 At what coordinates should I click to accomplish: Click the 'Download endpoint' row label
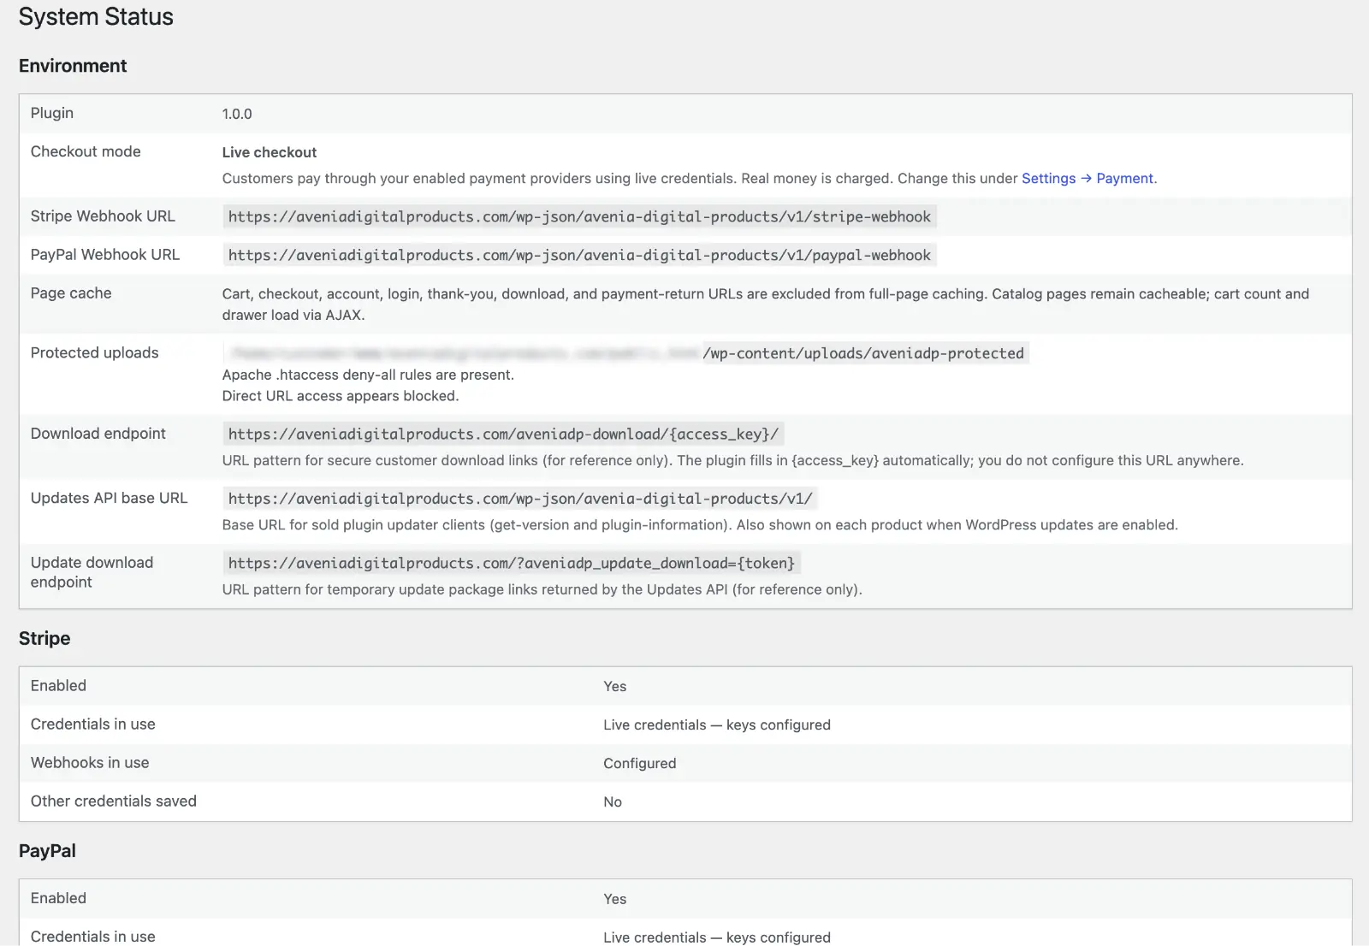pos(98,434)
